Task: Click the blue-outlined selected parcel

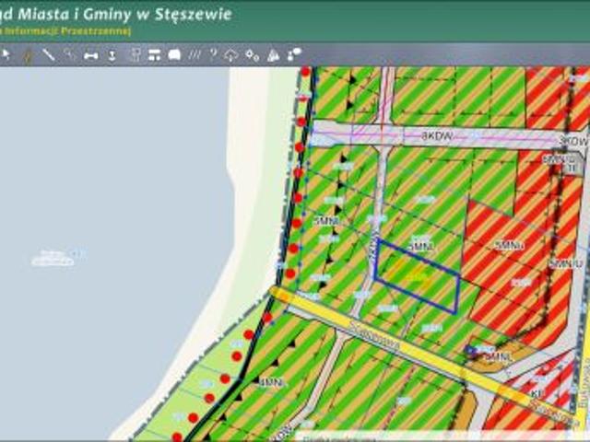Action: point(417,276)
